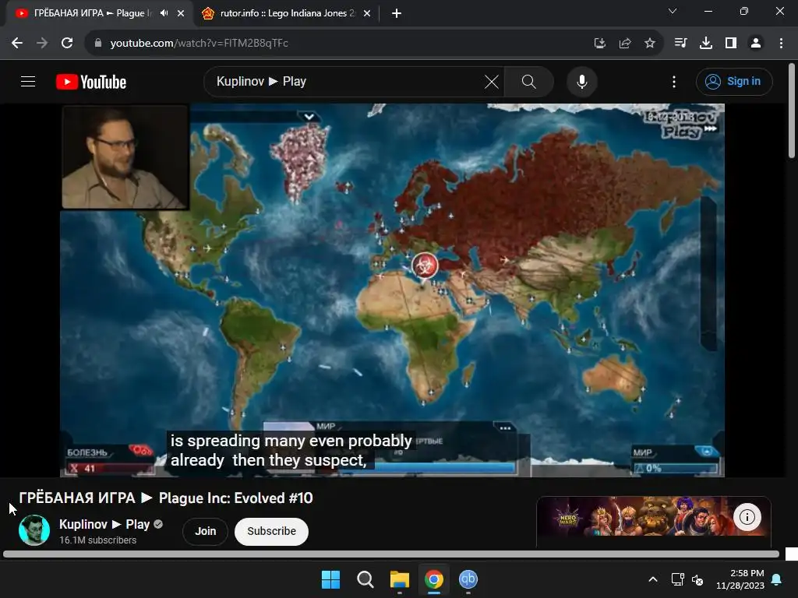
Task: Sign in to YouTube
Action: pos(734,81)
